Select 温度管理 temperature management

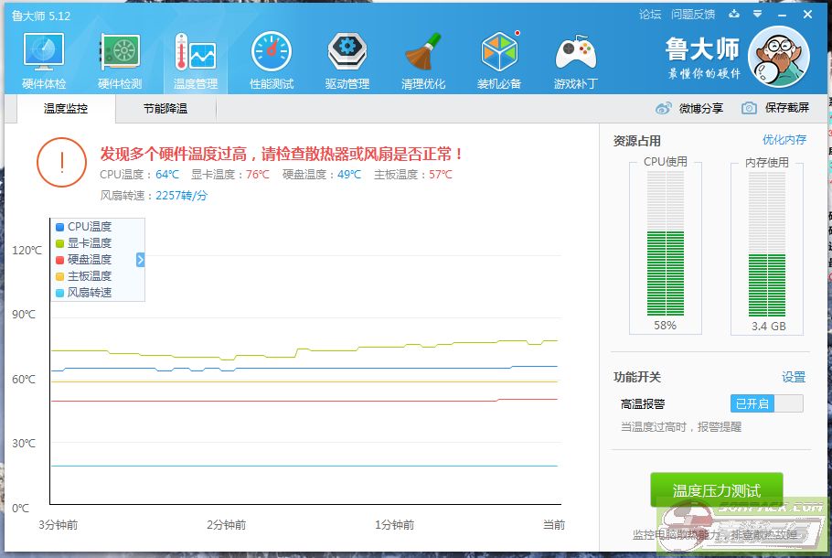point(196,60)
